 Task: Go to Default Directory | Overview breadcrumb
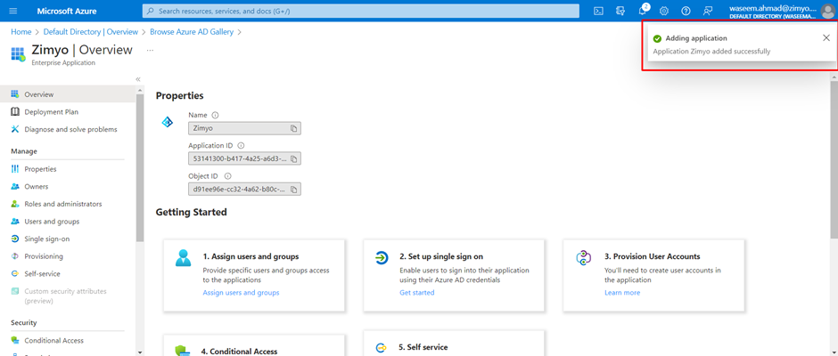(x=91, y=32)
